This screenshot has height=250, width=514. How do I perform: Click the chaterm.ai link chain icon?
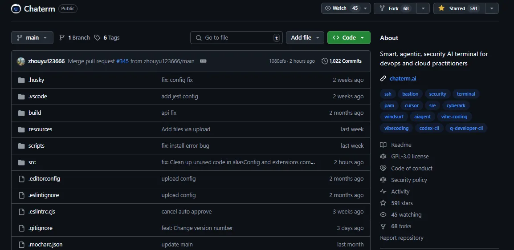tap(383, 79)
